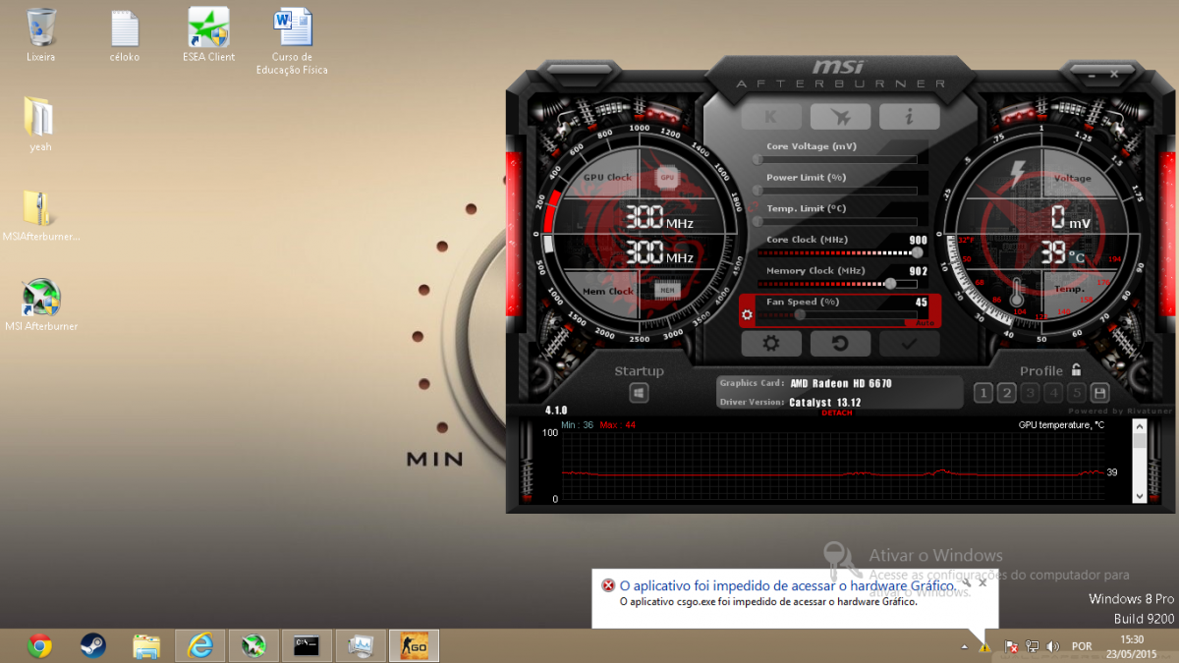The height and width of the screenshot is (663, 1179).
Task: Click the notification balloon wrench icon
Action: (966, 581)
